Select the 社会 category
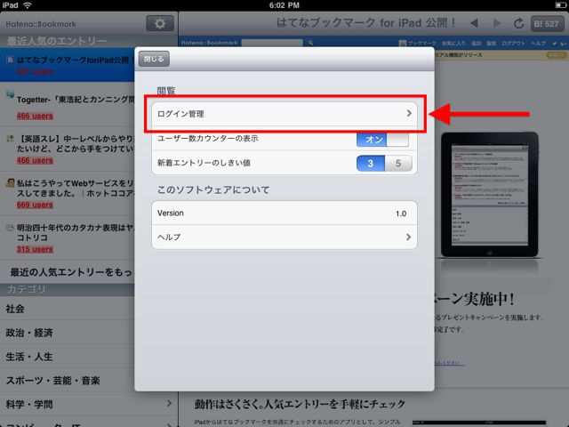This screenshot has height=427, width=569. tap(68, 309)
